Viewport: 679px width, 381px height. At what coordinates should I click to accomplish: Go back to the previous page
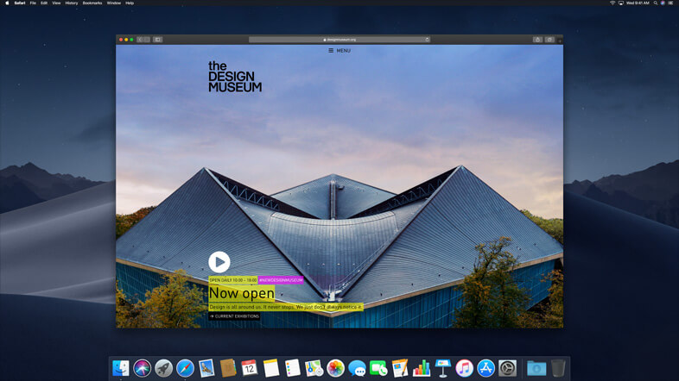(x=140, y=39)
